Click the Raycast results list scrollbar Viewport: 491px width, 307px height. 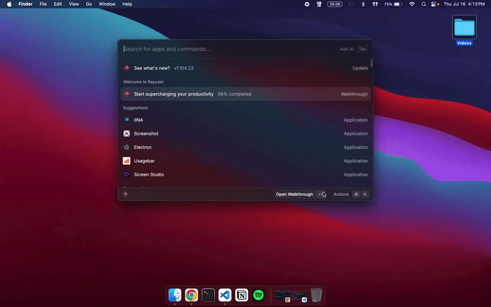pos(371,63)
